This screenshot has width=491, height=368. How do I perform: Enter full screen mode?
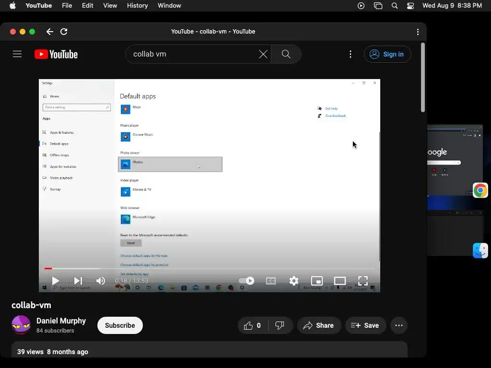pos(363,281)
